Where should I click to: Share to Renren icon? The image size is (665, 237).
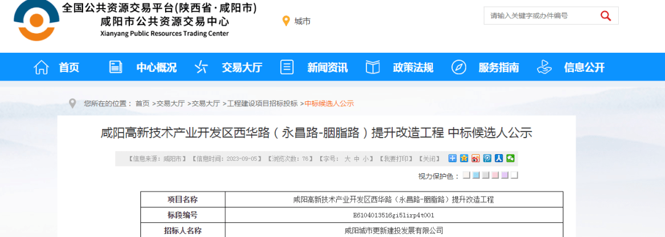499,158
